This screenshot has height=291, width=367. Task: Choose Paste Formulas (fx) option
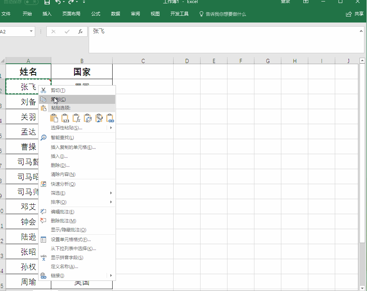click(x=77, y=118)
